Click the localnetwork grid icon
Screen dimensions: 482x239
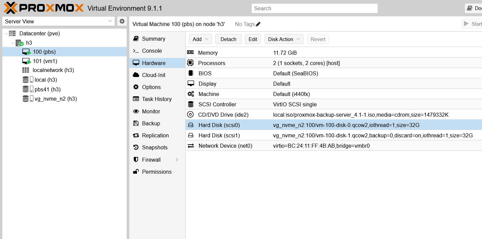point(26,70)
